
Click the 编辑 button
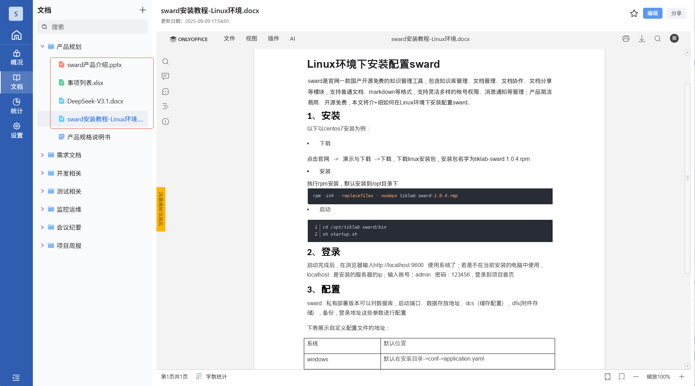tap(652, 13)
